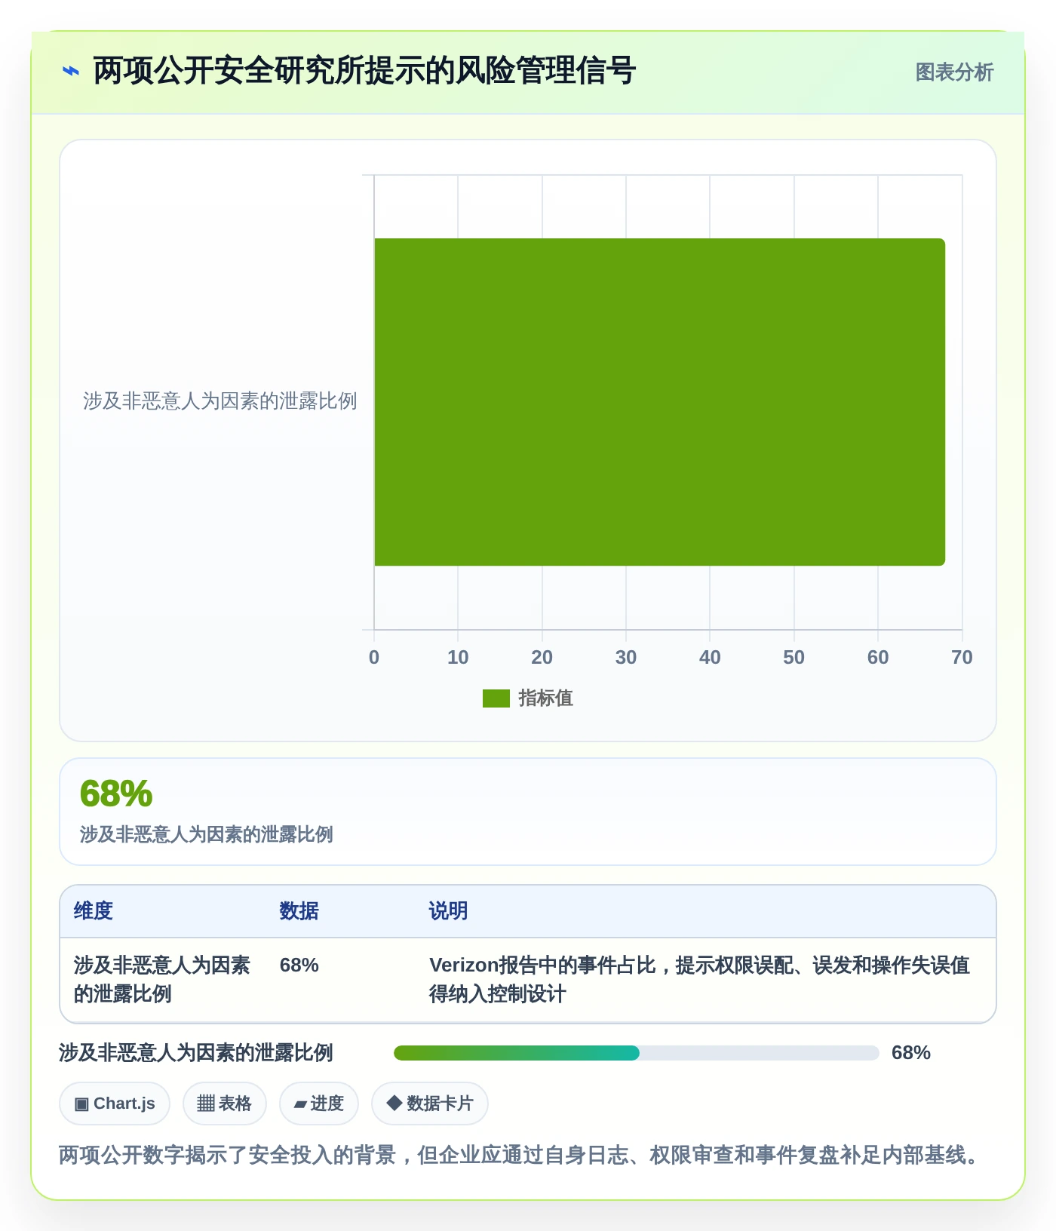Click the green bar in the chart

click(660, 402)
